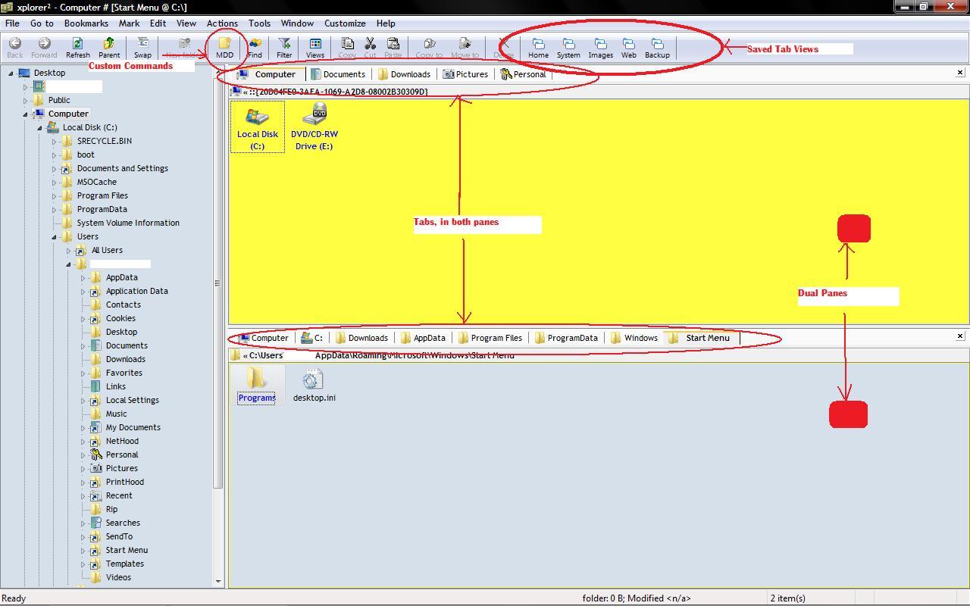This screenshot has height=606, width=970.
Task: Expand the Start Menu tree node
Action: [83, 550]
